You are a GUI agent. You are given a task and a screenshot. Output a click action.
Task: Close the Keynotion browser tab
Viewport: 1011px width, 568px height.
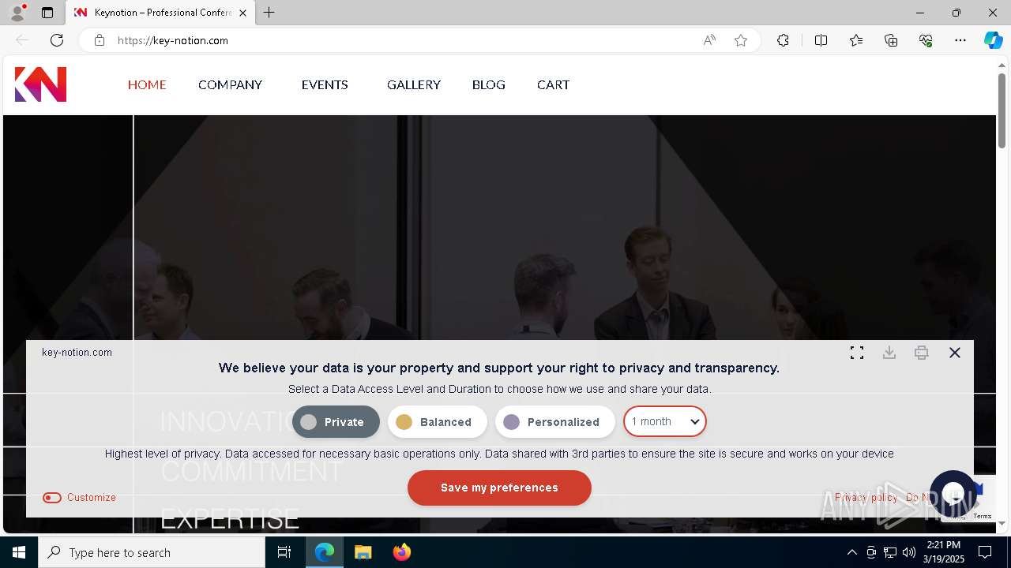tap(243, 13)
